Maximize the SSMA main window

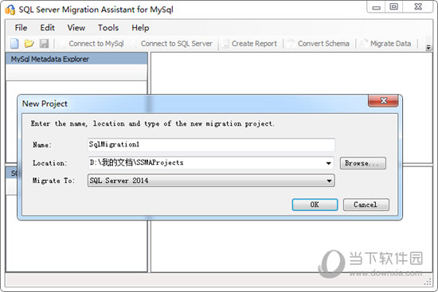pos(394,7)
